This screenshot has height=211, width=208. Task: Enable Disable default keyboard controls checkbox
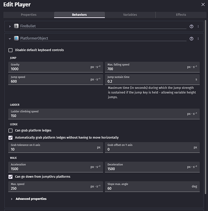pyautogui.click(x=11, y=50)
